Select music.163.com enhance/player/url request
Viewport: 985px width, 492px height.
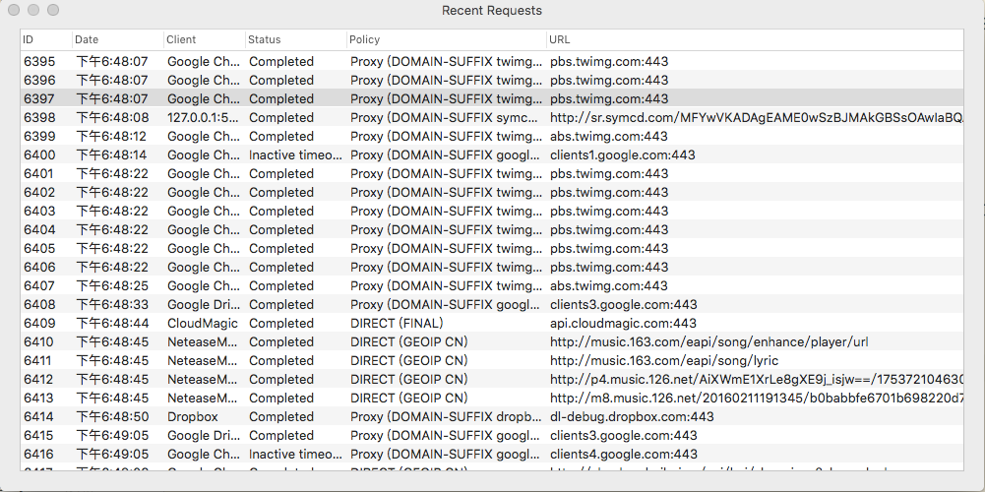(709, 341)
